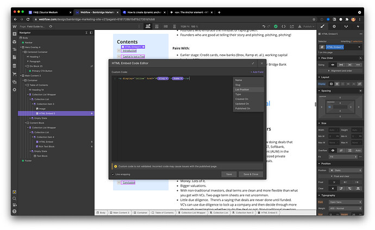Select Rich Text Block in Navigator
Viewport: 375px width, 230px height.
point(46,146)
